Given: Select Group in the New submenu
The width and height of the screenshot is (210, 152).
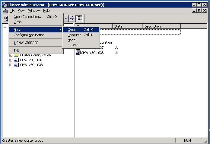Looking at the screenshot, I should click(81, 30).
